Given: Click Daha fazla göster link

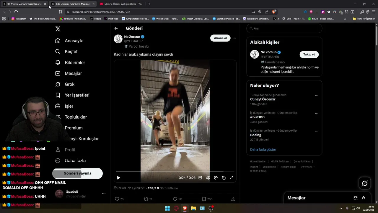Looking at the screenshot, I should (263, 150).
